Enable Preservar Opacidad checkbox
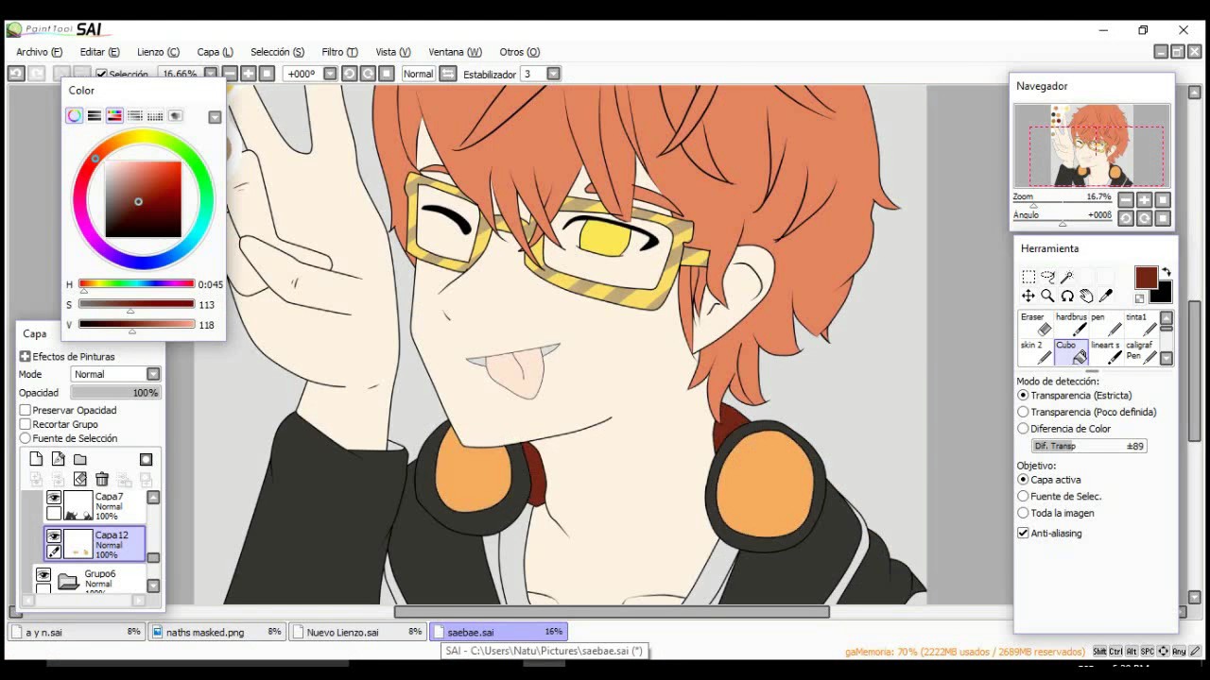This screenshot has width=1210, height=680. [x=26, y=410]
